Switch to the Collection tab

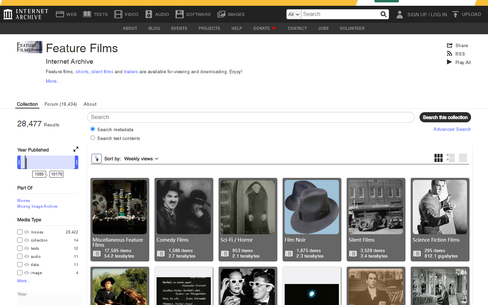point(27,104)
